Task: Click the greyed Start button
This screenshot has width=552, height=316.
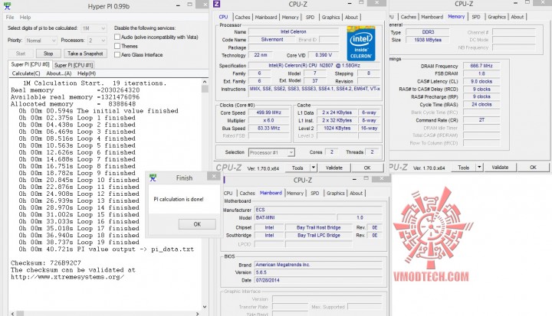Action: pos(21,54)
